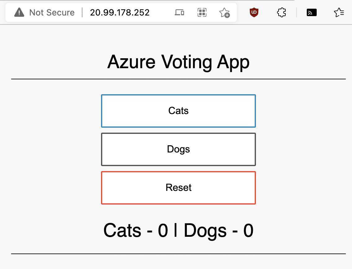The height and width of the screenshot is (269, 352).
Task: Create a QR code using the QR icon
Action: tap(201, 12)
